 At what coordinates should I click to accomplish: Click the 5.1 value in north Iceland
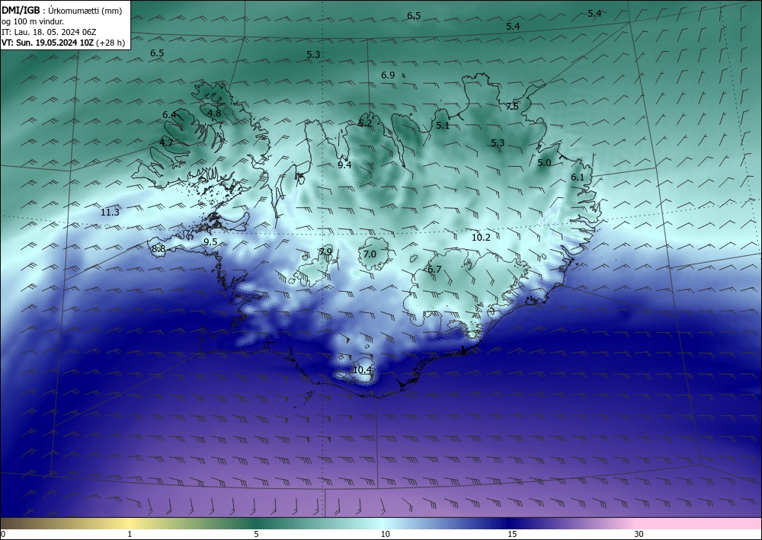[443, 125]
